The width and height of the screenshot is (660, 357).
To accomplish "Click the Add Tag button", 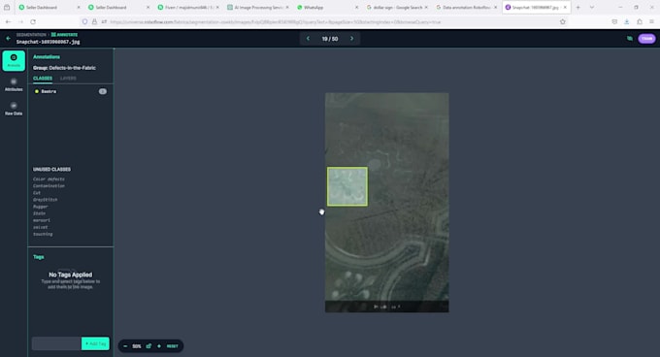I will [x=95, y=343].
